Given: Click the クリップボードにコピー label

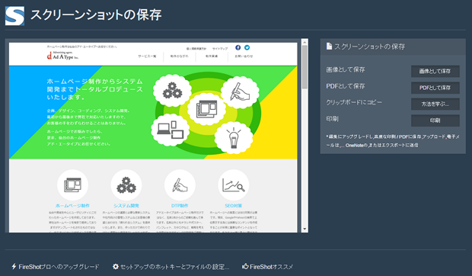Looking at the screenshot, I should point(354,102).
